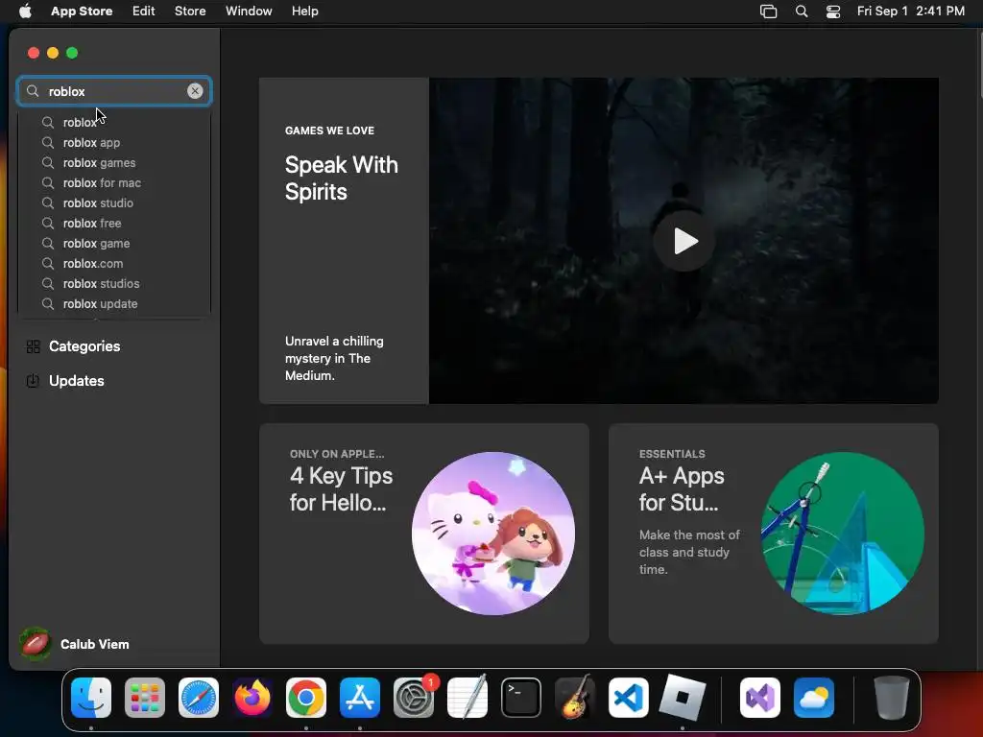Open the Trash in the Dock
This screenshot has width=983, height=737.
click(x=892, y=697)
